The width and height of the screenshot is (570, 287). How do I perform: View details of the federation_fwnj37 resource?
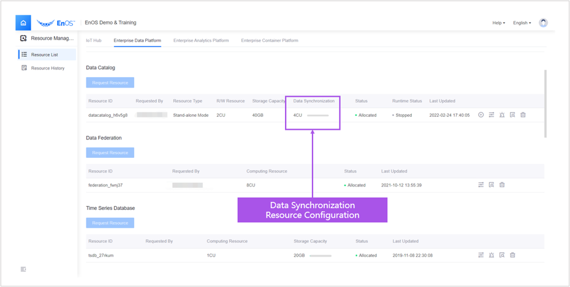(492, 185)
